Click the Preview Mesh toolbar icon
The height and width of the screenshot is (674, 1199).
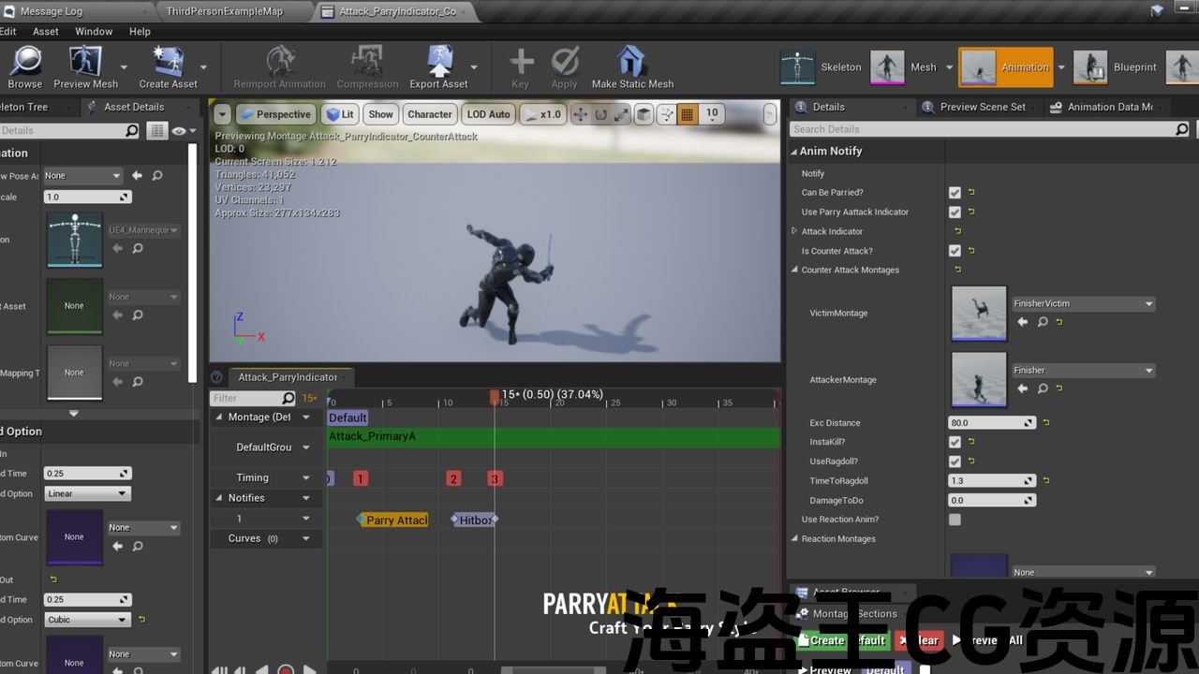[85, 62]
